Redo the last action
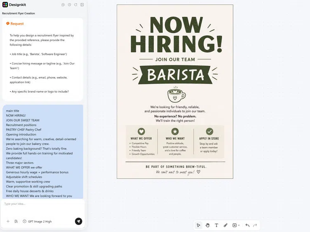 click(x=255, y=225)
